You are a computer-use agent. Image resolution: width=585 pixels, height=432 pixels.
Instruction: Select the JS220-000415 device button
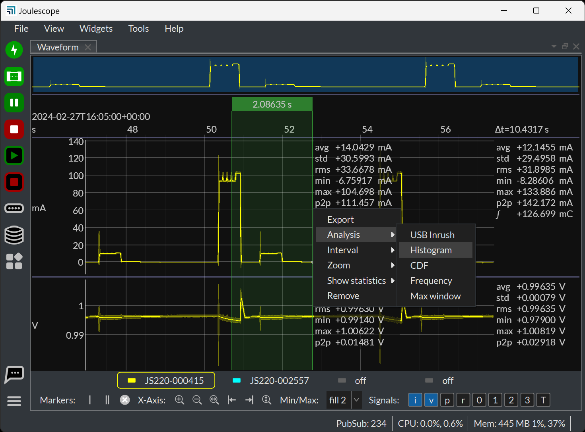pos(166,380)
